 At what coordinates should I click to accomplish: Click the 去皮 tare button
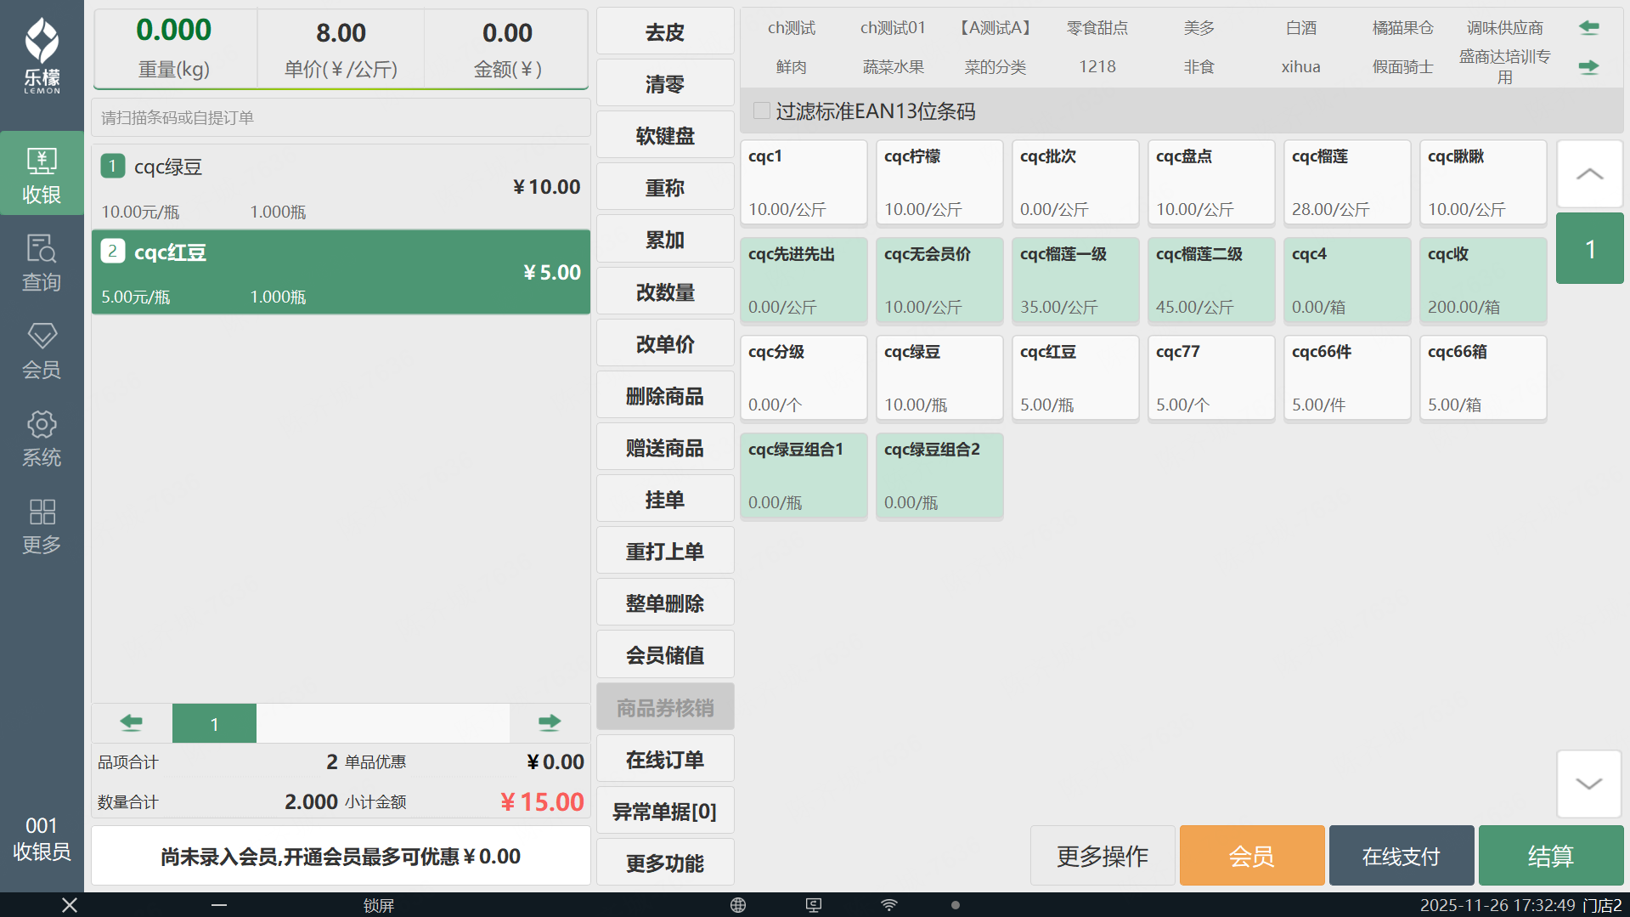click(x=665, y=32)
